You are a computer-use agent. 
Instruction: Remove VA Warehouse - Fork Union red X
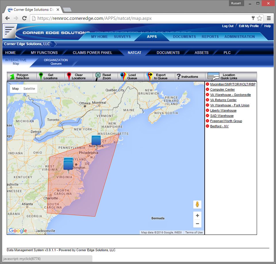coord(207,105)
